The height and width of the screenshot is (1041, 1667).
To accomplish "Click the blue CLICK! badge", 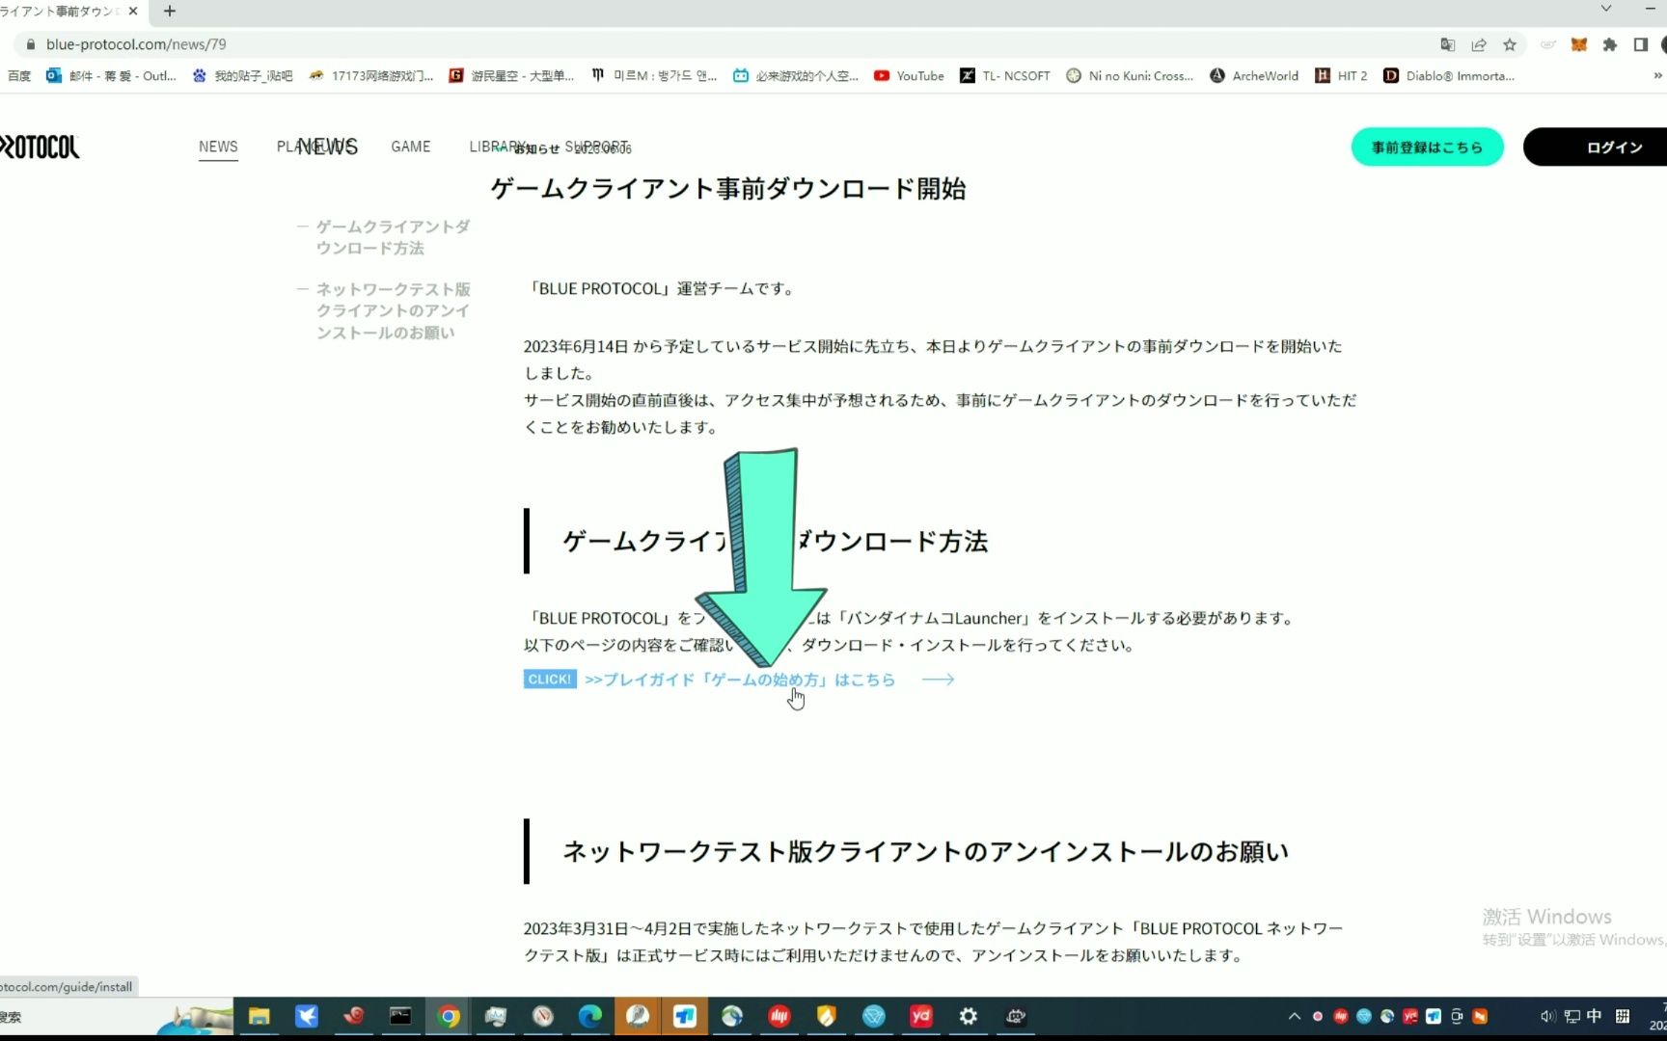I will tap(550, 680).
